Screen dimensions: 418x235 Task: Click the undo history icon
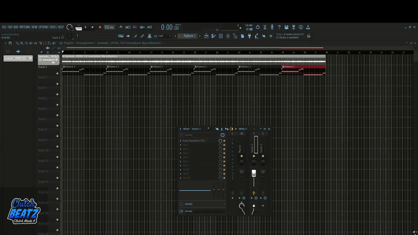(258, 27)
